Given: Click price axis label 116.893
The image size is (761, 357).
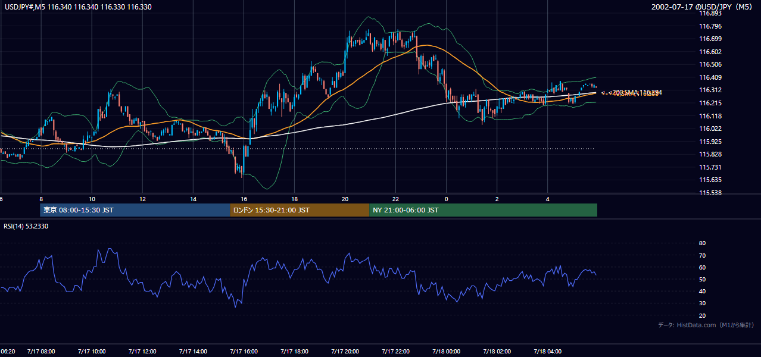Looking at the screenshot, I should [710, 13].
